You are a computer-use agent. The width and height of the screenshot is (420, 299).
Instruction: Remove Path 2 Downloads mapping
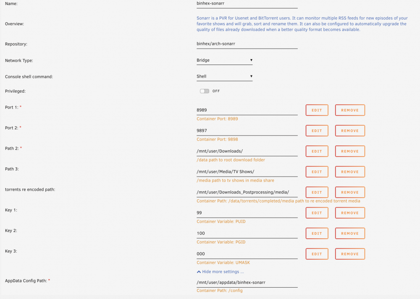point(350,151)
